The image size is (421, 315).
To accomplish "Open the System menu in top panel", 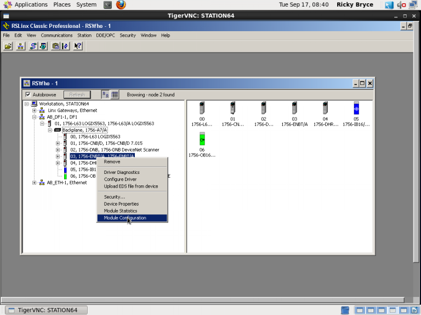I will (x=86, y=4).
